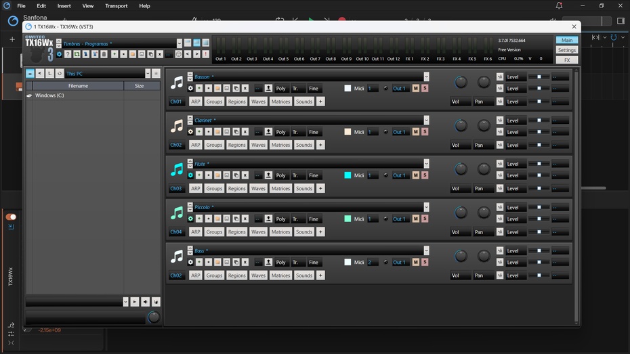Click the Basson Vol knob
The width and height of the screenshot is (630, 354).
click(x=461, y=83)
